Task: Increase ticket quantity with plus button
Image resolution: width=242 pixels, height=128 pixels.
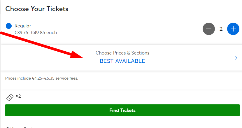Action: pos(233,29)
